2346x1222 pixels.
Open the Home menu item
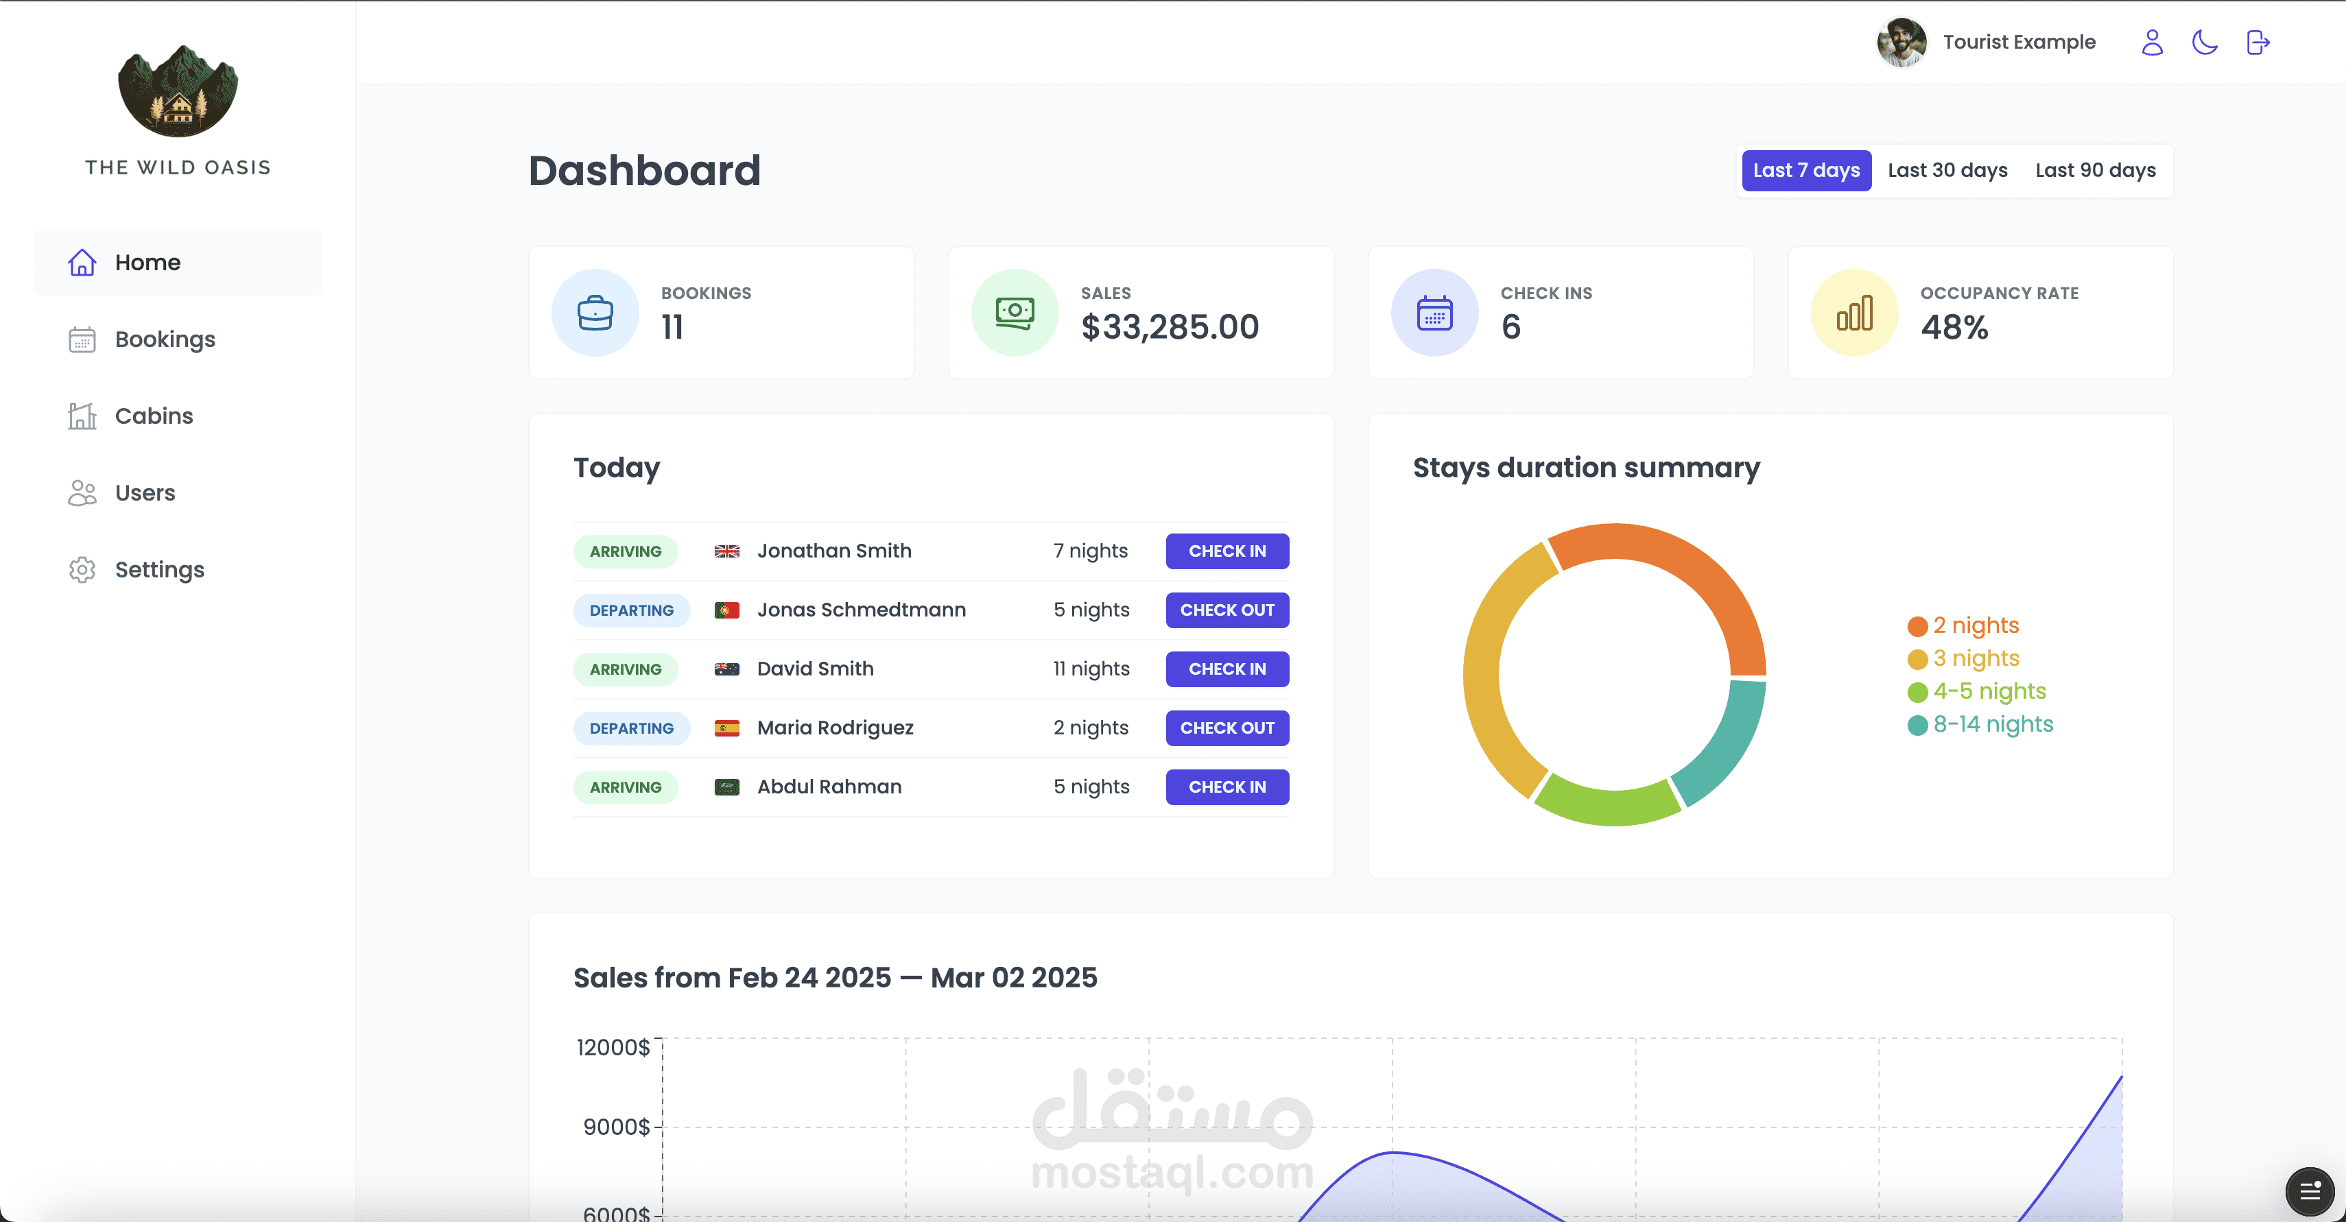pyautogui.click(x=178, y=262)
